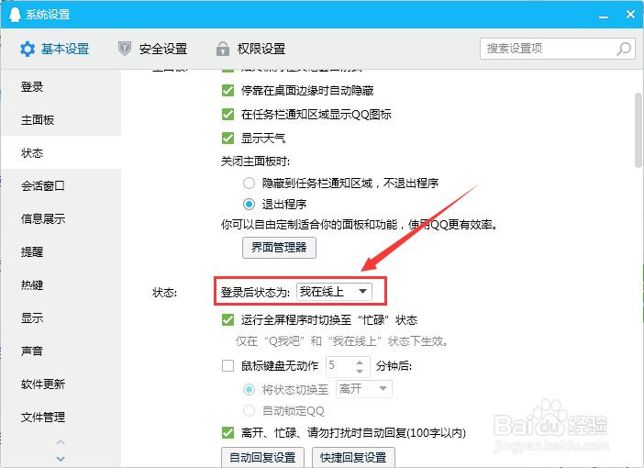Click the 快捷回复设置 button
644x468 pixels.
click(x=353, y=457)
